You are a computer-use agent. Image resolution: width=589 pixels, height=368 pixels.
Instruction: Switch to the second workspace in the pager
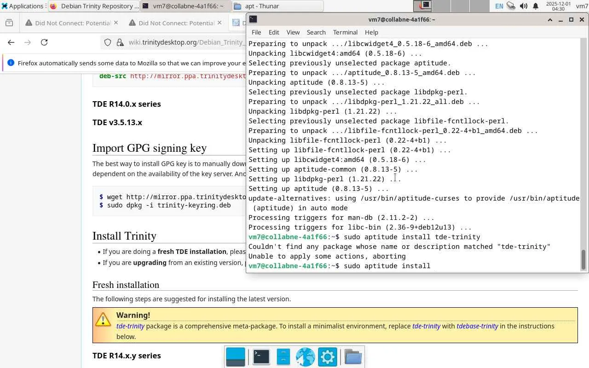[x=441, y=6]
